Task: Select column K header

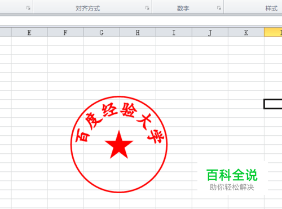Action: point(246,32)
